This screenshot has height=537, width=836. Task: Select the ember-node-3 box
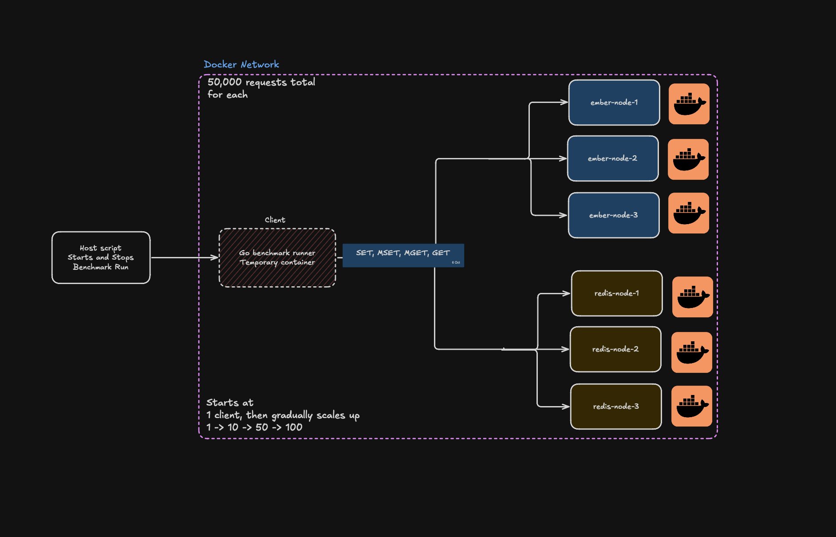(614, 215)
